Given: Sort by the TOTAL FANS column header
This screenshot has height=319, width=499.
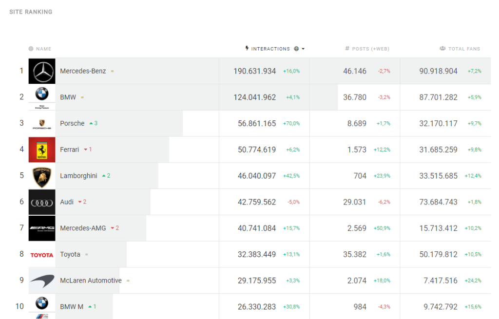Looking at the screenshot, I should coord(464,49).
